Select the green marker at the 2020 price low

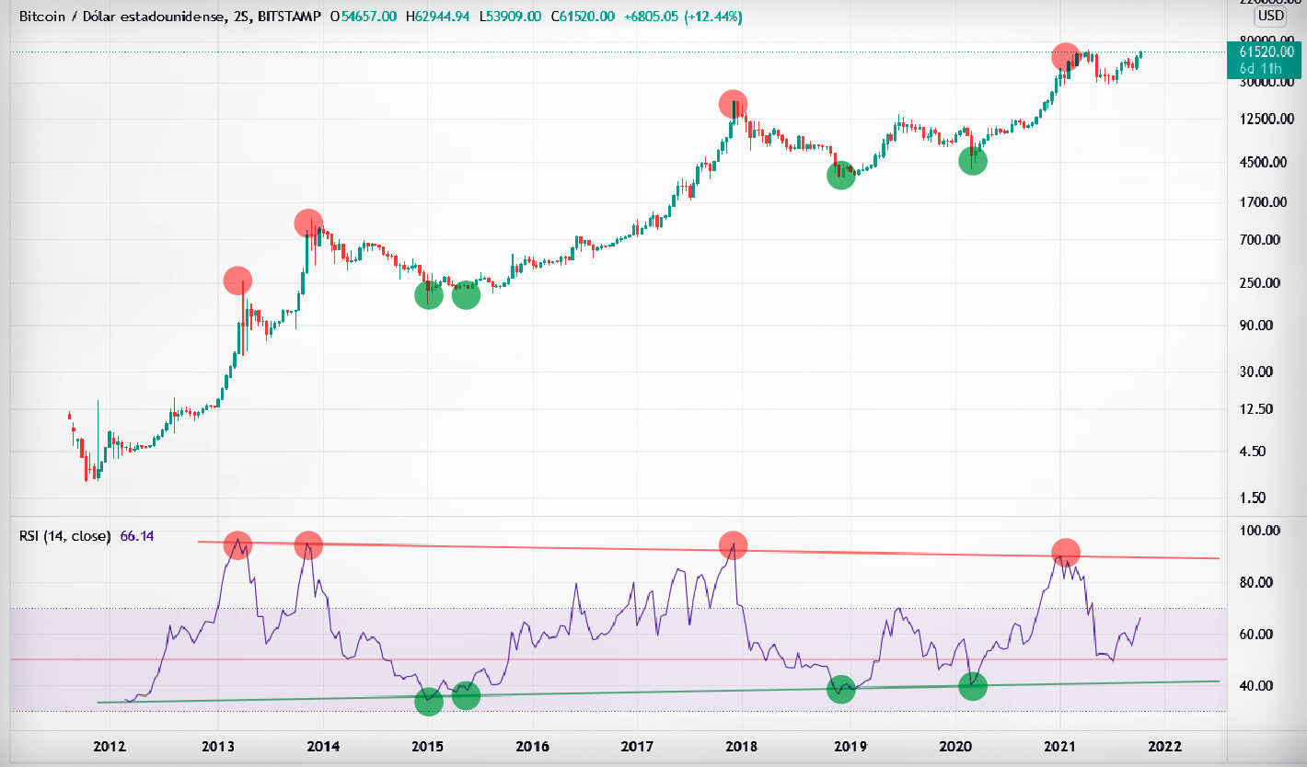(x=973, y=161)
